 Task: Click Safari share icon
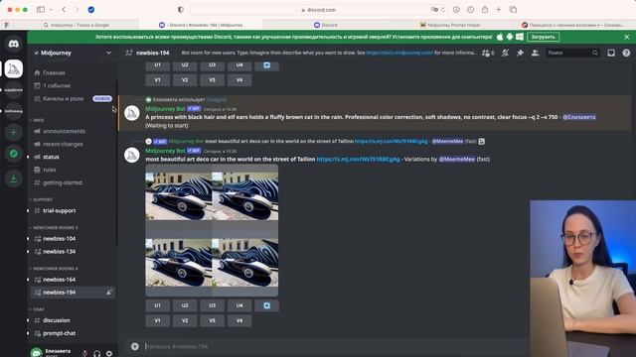[x=485, y=9]
